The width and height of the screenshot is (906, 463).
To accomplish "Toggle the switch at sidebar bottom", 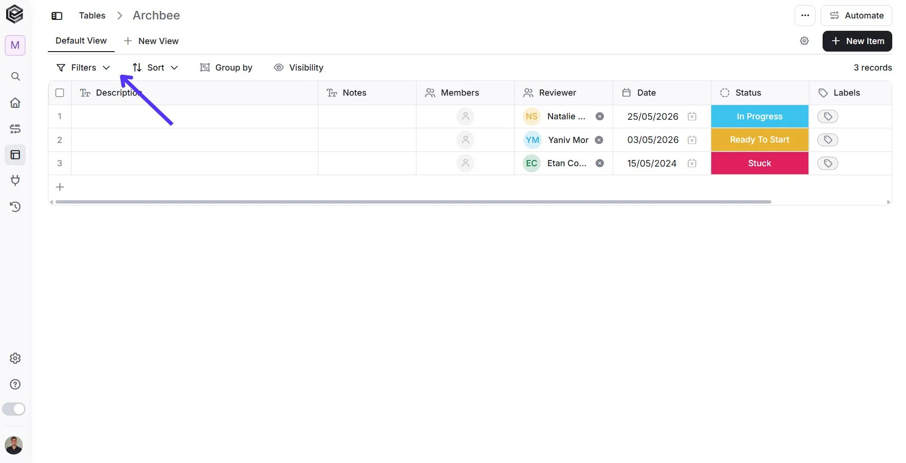I will point(14,409).
